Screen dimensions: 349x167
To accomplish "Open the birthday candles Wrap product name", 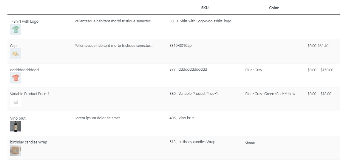I will [x=29, y=142].
